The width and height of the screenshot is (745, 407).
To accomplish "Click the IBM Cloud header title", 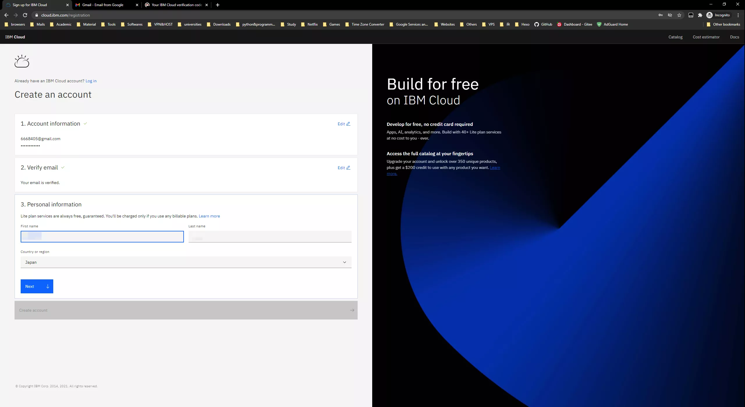I will [15, 37].
